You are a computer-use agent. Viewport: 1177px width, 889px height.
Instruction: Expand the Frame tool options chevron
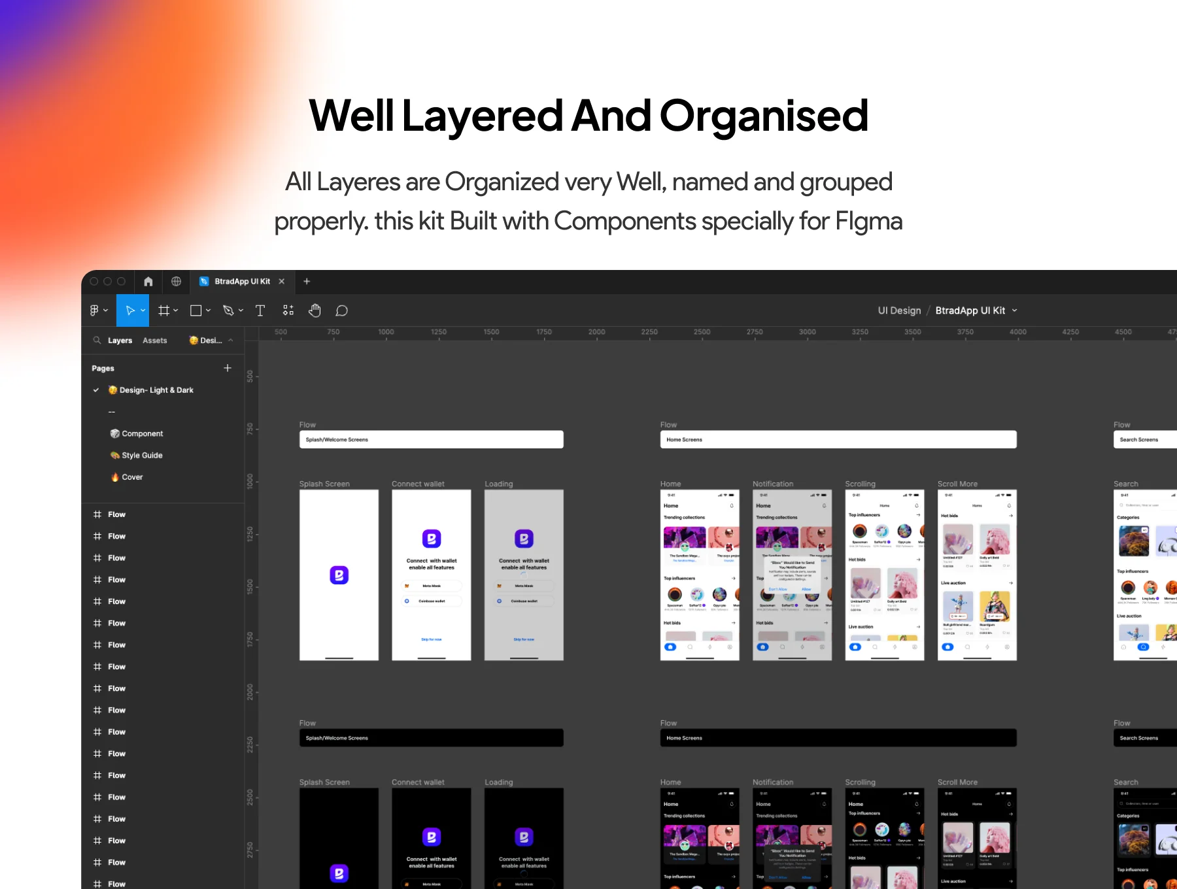(x=176, y=310)
